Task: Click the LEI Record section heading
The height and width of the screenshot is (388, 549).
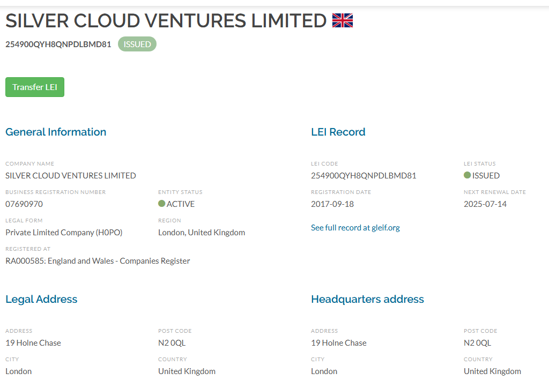Action: (338, 132)
